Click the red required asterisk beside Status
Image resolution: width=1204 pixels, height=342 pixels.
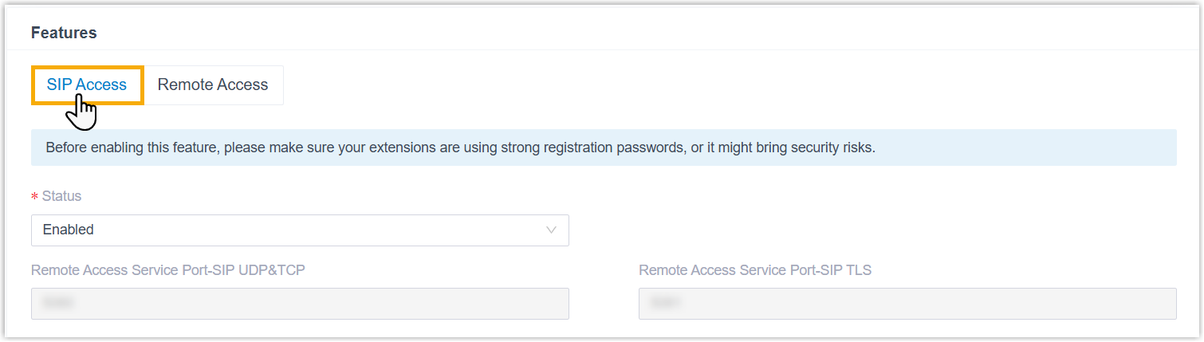pos(34,197)
